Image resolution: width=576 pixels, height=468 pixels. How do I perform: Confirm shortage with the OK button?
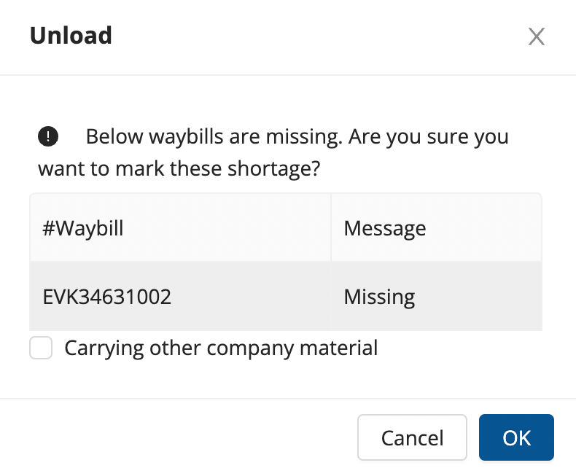point(516,437)
